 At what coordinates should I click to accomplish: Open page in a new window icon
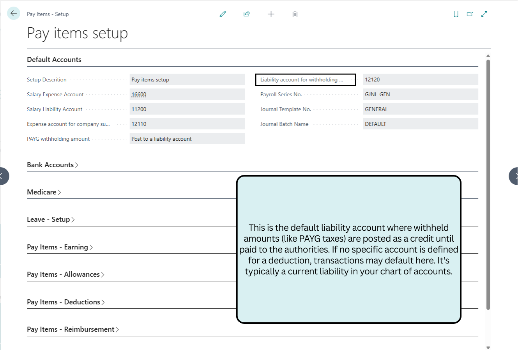click(x=470, y=14)
